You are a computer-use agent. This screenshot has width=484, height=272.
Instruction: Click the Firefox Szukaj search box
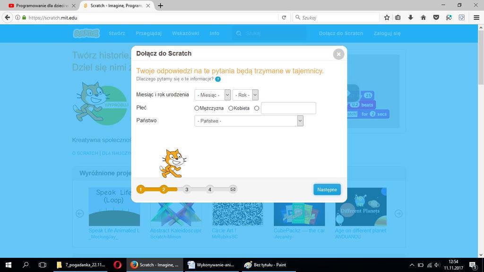tap(336, 17)
